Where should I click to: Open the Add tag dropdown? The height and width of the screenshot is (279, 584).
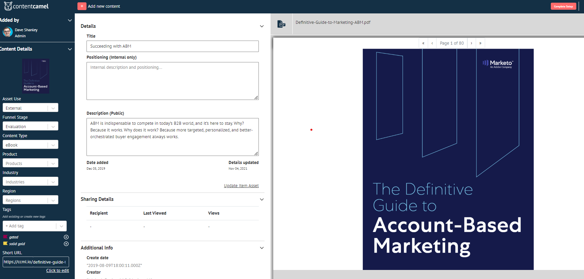pos(35,226)
